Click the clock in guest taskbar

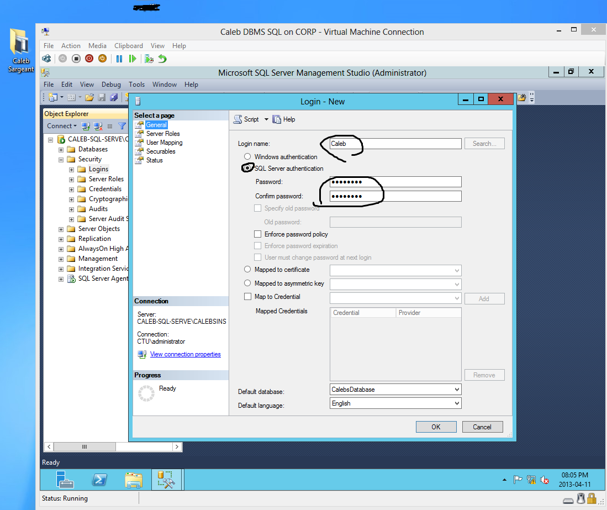pos(574,480)
